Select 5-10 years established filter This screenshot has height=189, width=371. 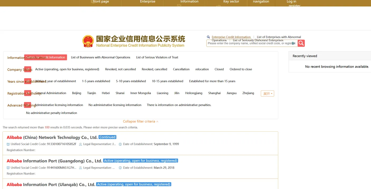[x=131, y=81]
